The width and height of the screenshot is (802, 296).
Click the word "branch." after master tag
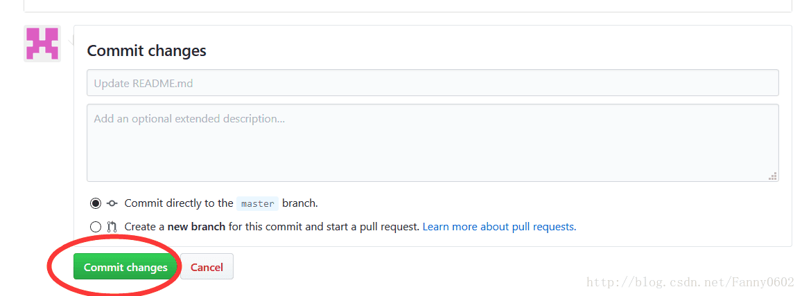[299, 203]
